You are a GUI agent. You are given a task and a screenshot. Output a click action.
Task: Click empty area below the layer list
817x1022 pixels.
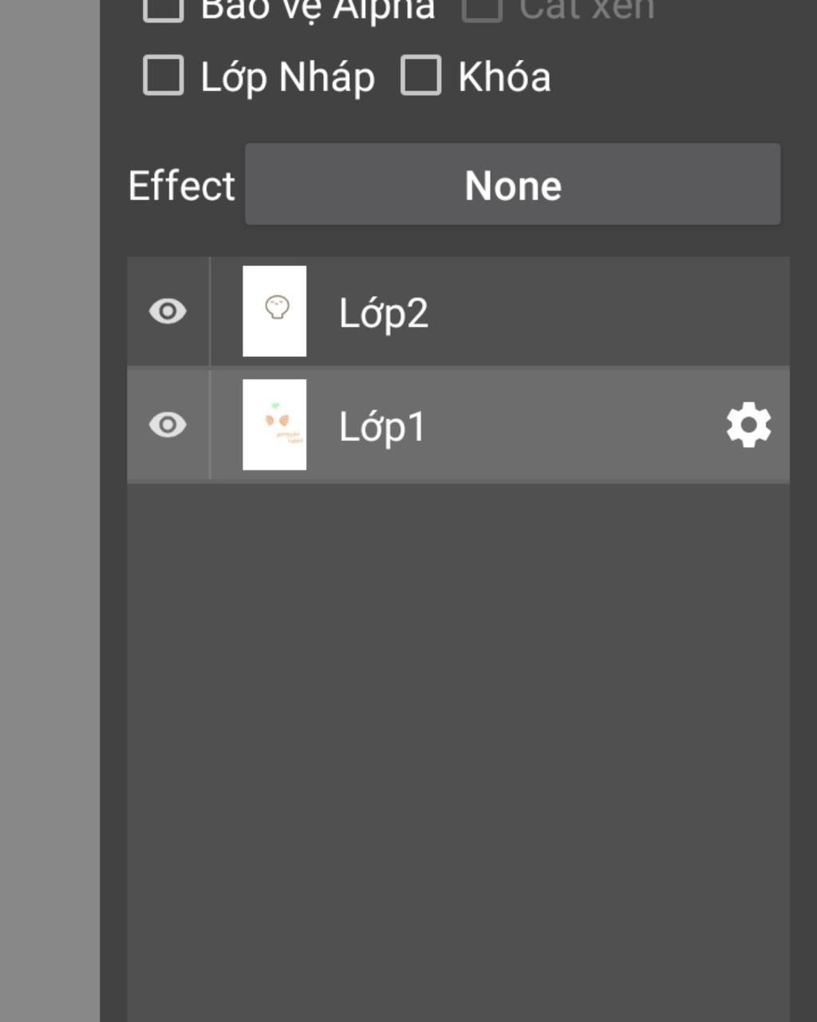coord(458,719)
